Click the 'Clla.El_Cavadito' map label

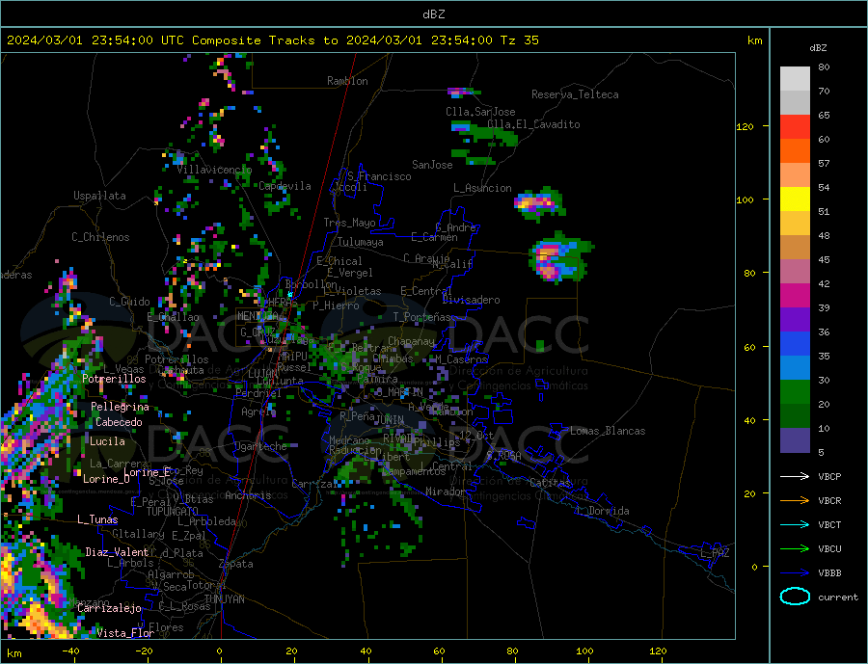(x=533, y=124)
